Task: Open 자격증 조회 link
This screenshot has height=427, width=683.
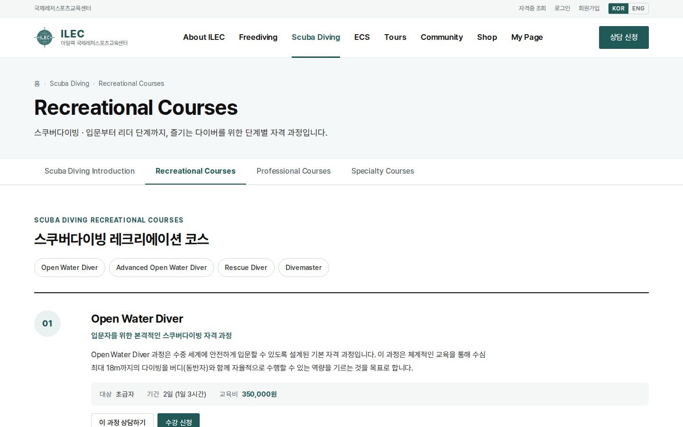Action: tap(532, 9)
